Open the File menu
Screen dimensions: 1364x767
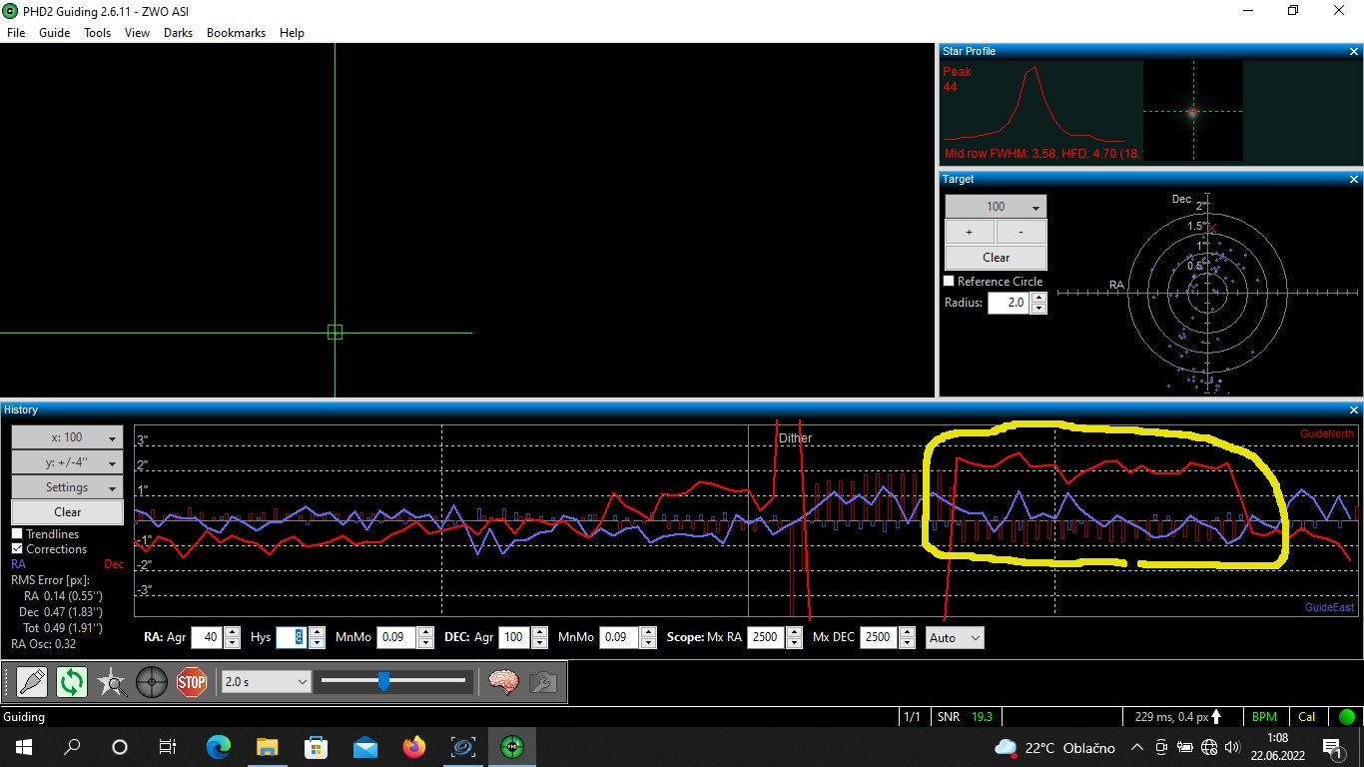click(16, 33)
